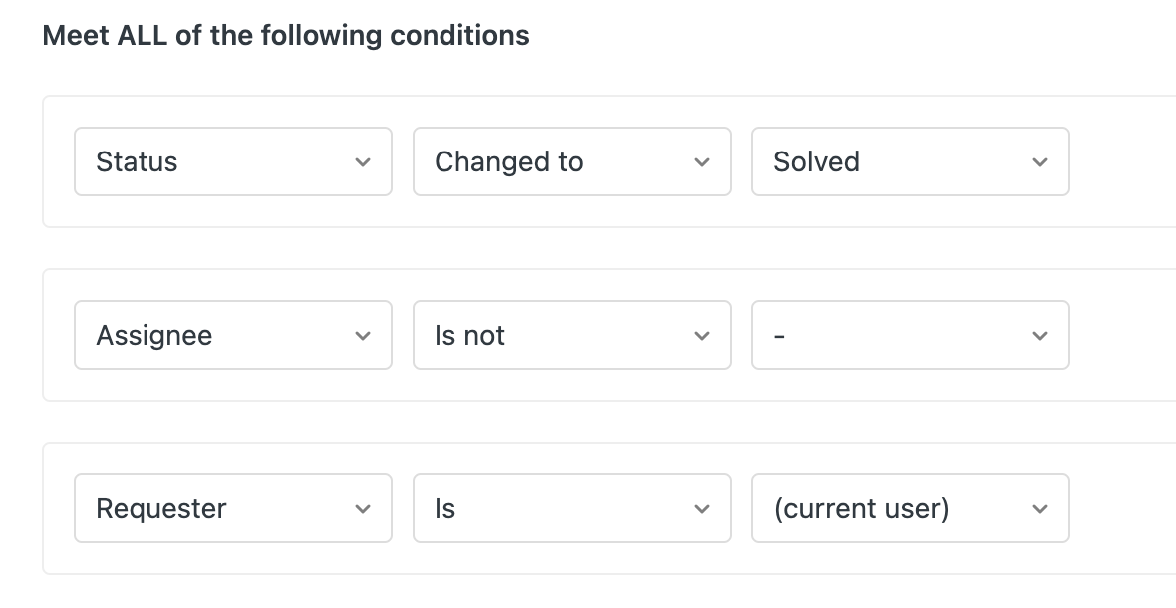This screenshot has width=1176, height=608.
Task: Open the 'Is' operator dropdown in Requester row
Action: tap(571, 508)
